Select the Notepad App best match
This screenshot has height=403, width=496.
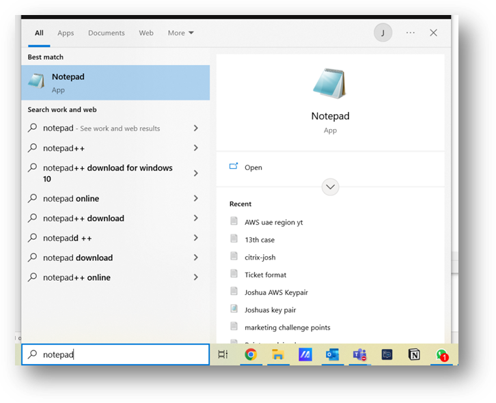coord(115,83)
